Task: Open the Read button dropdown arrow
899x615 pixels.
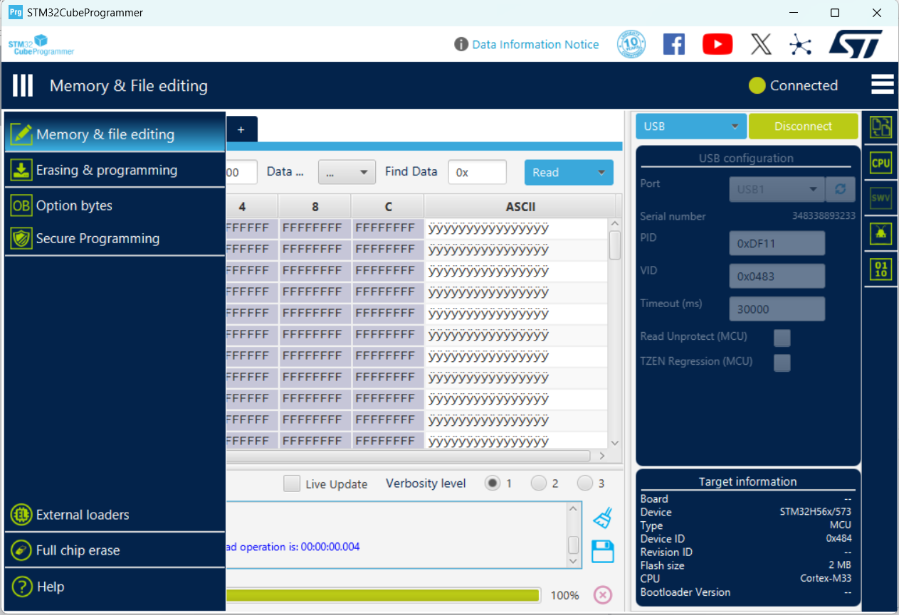Action: click(x=601, y=173)
